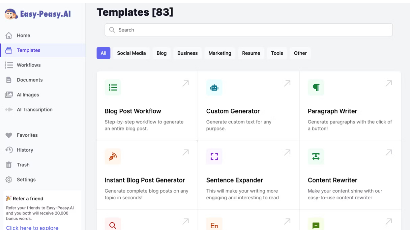Click the 'Templates [83]' page heading
The height and width of the screenshot is (230, 410).
135,12
